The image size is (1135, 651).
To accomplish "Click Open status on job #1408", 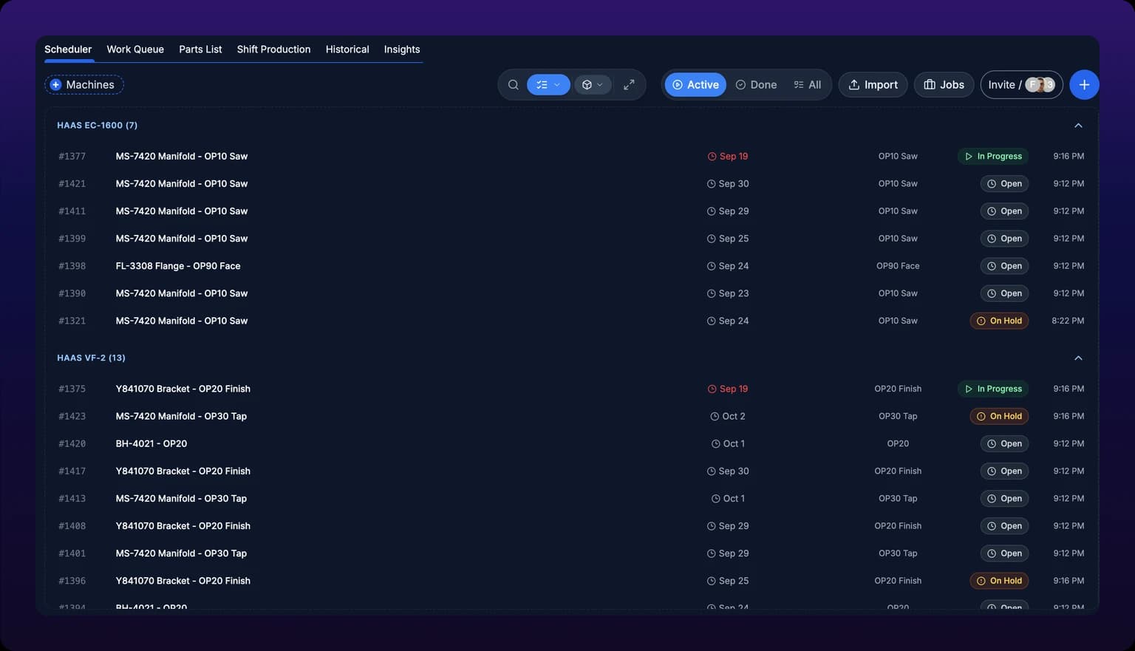I will click(x=1004, y=526).
